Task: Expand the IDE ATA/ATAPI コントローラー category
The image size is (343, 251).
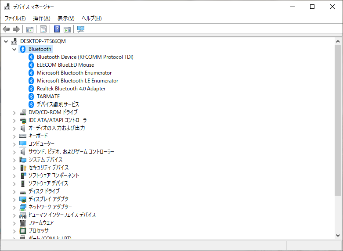Action: (14, 121)
